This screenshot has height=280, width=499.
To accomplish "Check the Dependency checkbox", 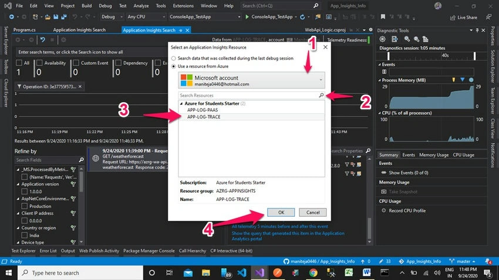I will coord(118,63).
